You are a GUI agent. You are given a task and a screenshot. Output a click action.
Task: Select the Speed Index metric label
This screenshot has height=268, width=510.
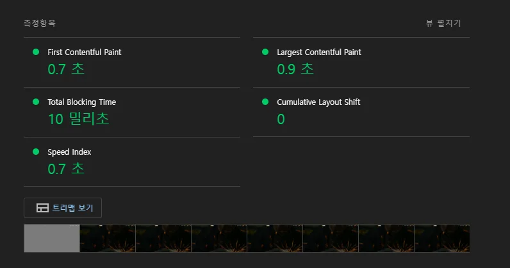(x=69, y=152)
